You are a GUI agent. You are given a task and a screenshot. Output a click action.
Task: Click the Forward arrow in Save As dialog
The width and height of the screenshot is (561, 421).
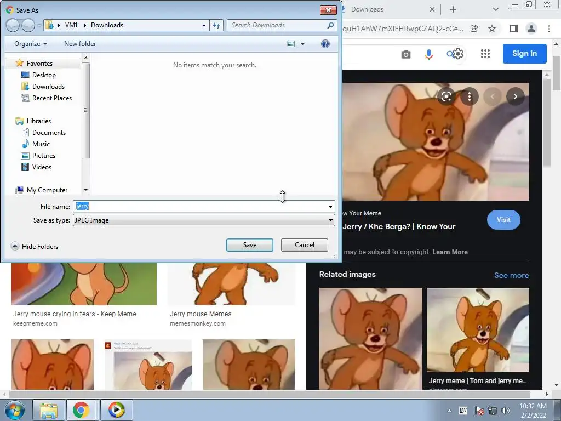tap(28, 25)
